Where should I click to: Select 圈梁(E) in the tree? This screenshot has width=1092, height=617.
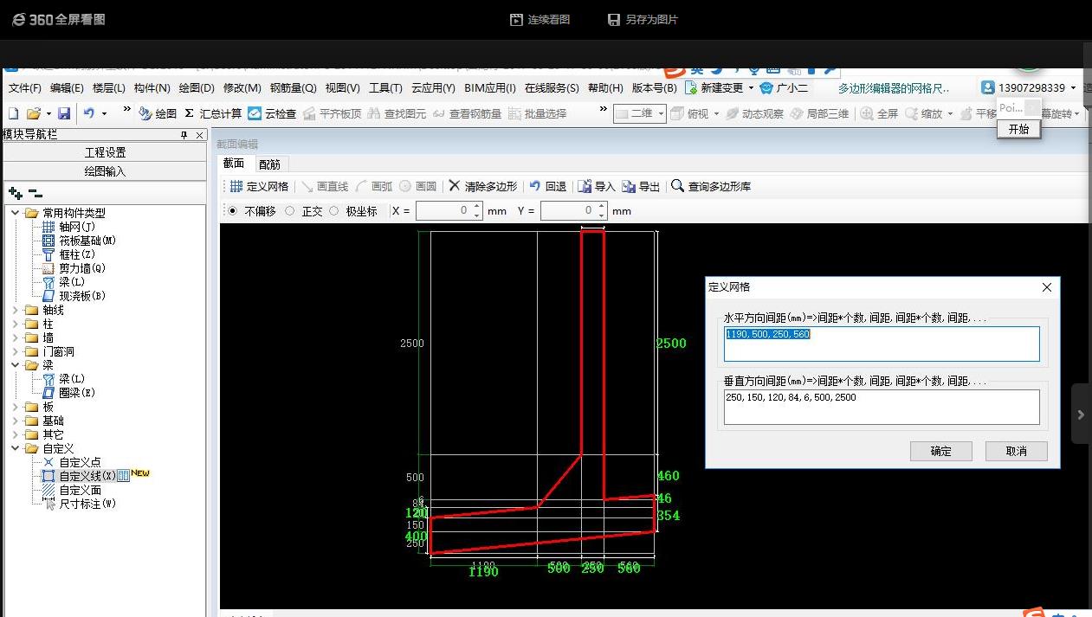[76, 393]
